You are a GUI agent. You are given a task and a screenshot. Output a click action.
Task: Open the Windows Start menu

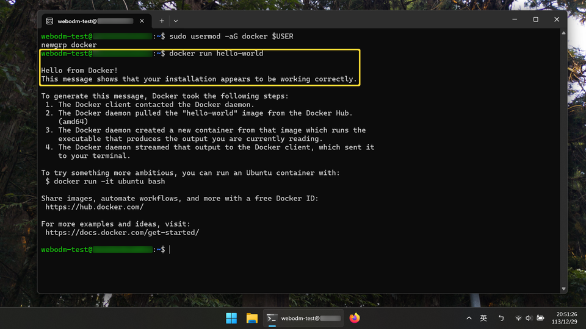(231, 318)
